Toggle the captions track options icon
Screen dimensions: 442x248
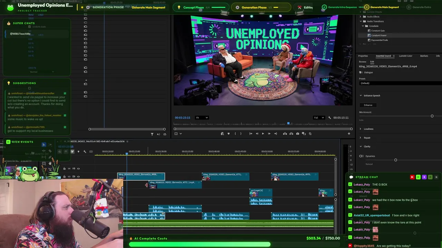tap(91, 152)
